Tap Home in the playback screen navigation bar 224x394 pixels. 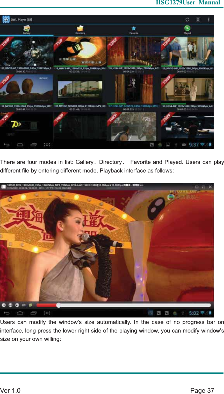(20, 313)
